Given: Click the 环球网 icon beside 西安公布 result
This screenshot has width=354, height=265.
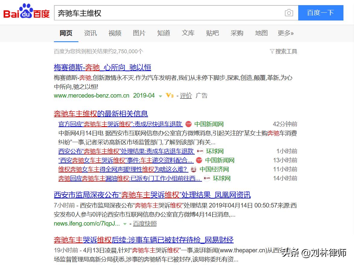Looking at the screenshot, I should (x=200, y=151).
